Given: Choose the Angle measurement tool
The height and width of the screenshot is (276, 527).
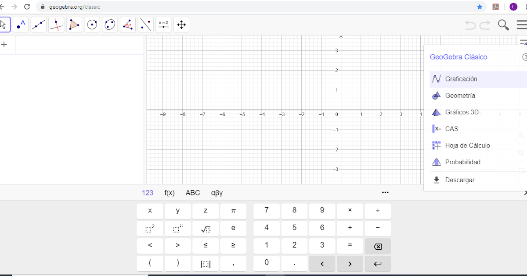Looking at the screenshot, I should click(x=127, y=25).
